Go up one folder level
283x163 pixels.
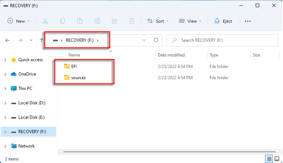[41, 40]
